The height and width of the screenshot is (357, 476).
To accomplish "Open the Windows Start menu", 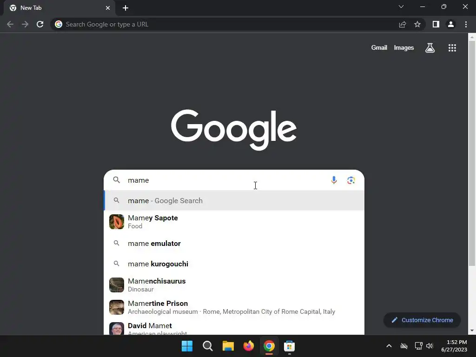I will (187, 346).
